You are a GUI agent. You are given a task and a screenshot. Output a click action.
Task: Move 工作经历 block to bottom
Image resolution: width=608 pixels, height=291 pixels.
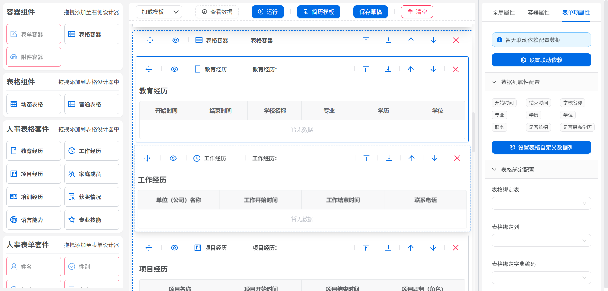click(x=389, y=158)
